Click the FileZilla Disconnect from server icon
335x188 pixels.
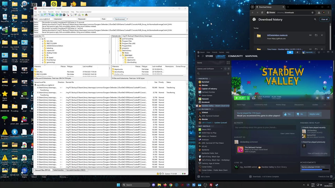coord(68,15)
